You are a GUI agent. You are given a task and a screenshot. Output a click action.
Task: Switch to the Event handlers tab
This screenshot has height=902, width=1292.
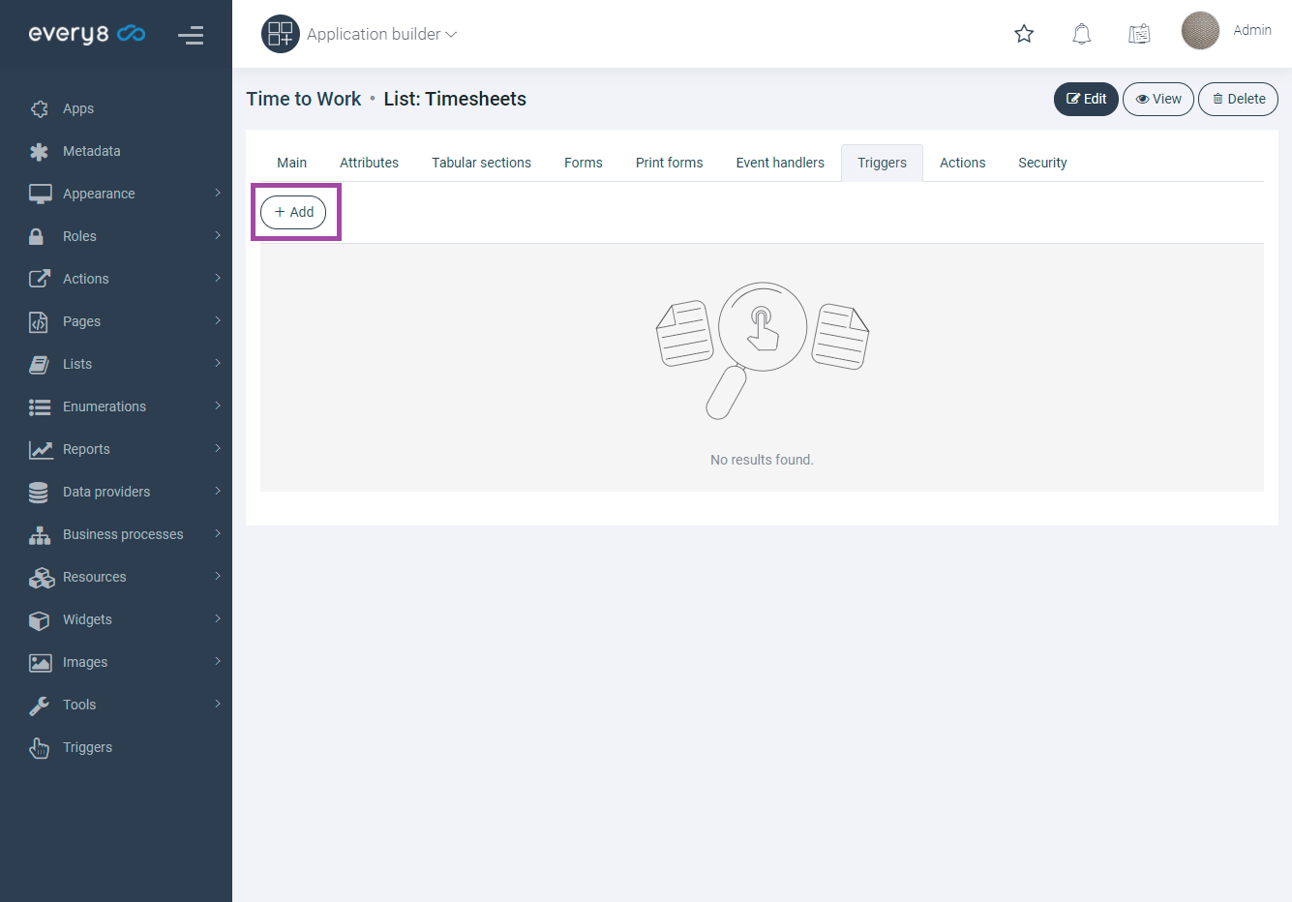click(779, 163)
